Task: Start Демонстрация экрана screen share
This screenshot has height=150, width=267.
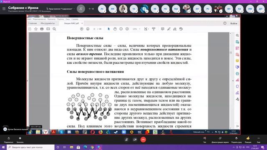Action: click(220, 140)
